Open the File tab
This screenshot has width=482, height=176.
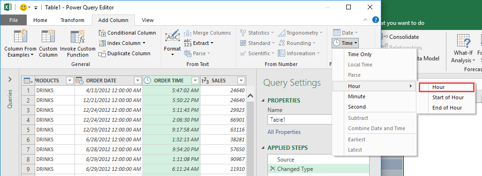tap(14, 20)
